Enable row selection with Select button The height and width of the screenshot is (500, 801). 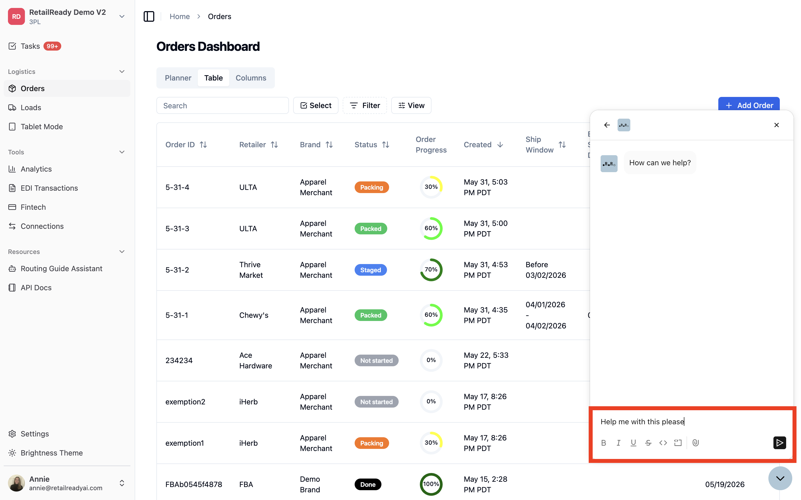point(316,105)
